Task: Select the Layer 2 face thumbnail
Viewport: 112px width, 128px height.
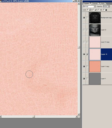Action: tap(95, 30)
